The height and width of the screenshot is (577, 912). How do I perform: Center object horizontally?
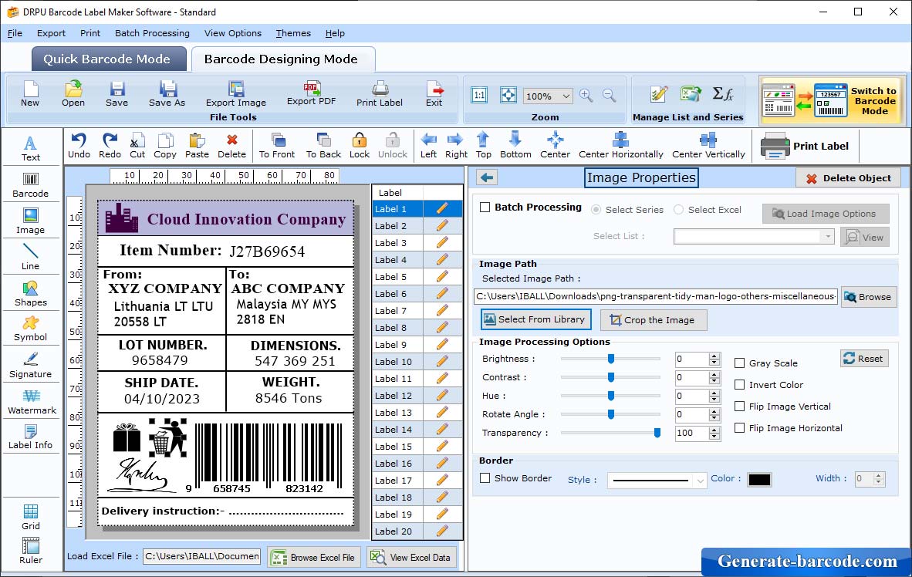pyautogui.click(x=620, y=146)
